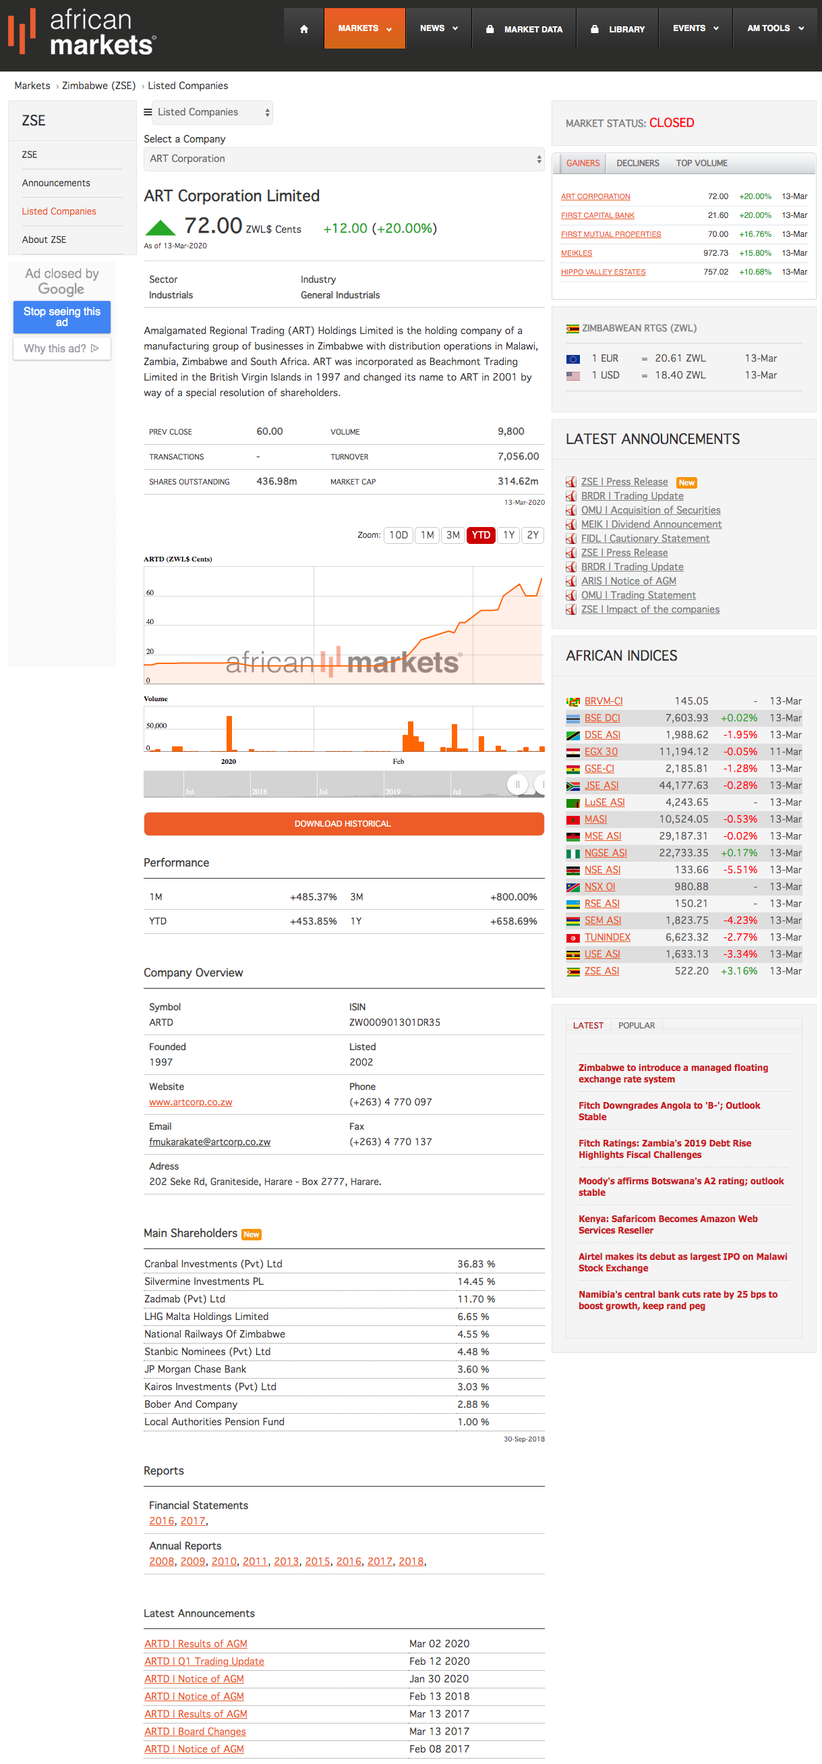Select the Latest news tab
This screenshot has height=1764, width=822.
[x=588, y=1026]
